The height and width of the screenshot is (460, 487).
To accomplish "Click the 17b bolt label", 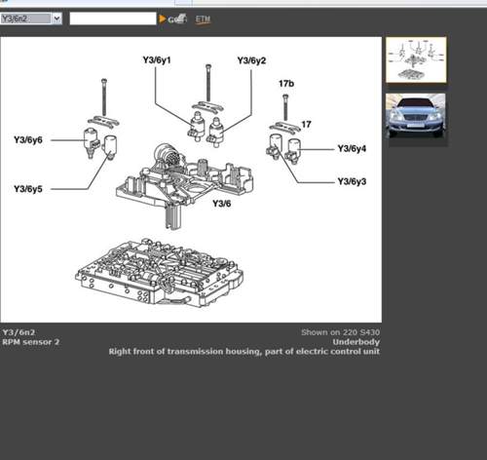I will click(286, 84).
